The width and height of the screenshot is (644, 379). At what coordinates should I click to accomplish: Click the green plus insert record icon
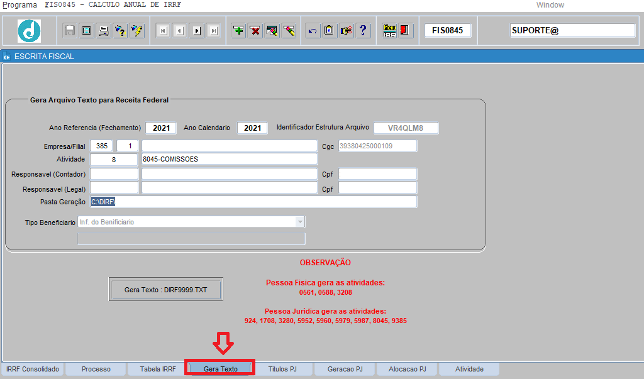pyautogui.click(x=238, y=30)
